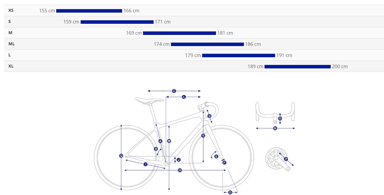Viewport: 384px width, 195px height.
Task: Click the Q wheel diameter marker
Action: click(x=121, y=156)
